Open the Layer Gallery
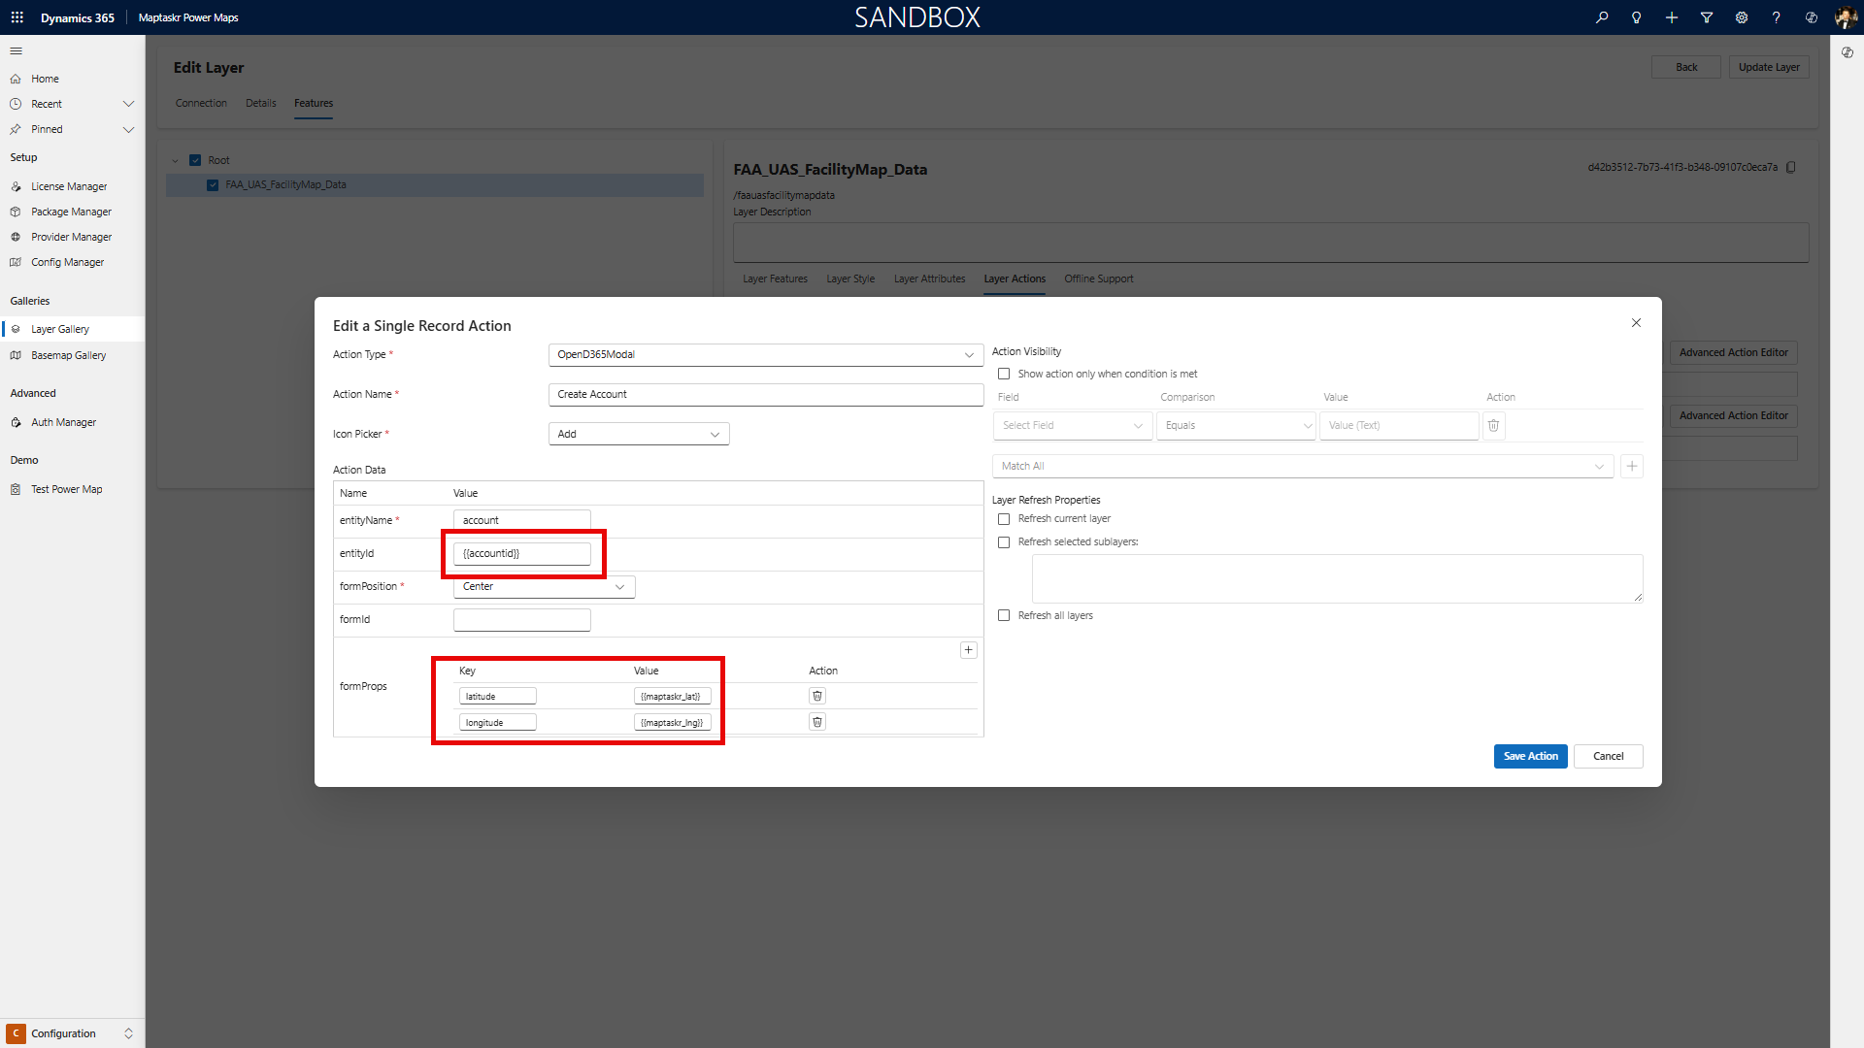1864x1048 pixels. coord(61,328)
